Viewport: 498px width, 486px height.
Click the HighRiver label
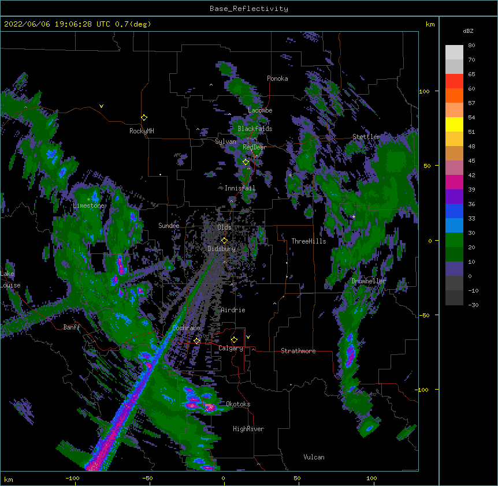(248, 429)
